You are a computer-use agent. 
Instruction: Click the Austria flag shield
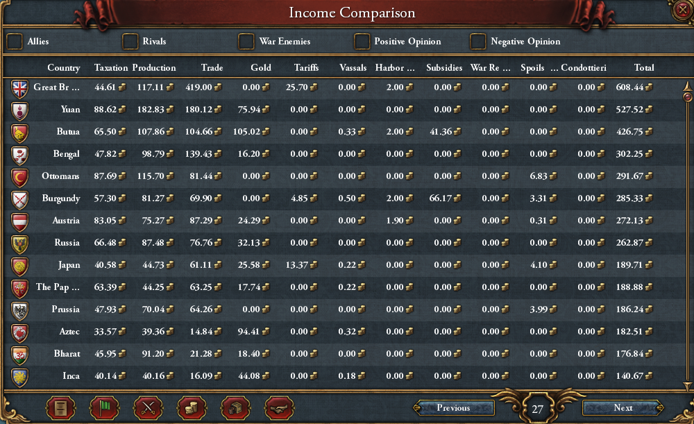click(20, 221)
